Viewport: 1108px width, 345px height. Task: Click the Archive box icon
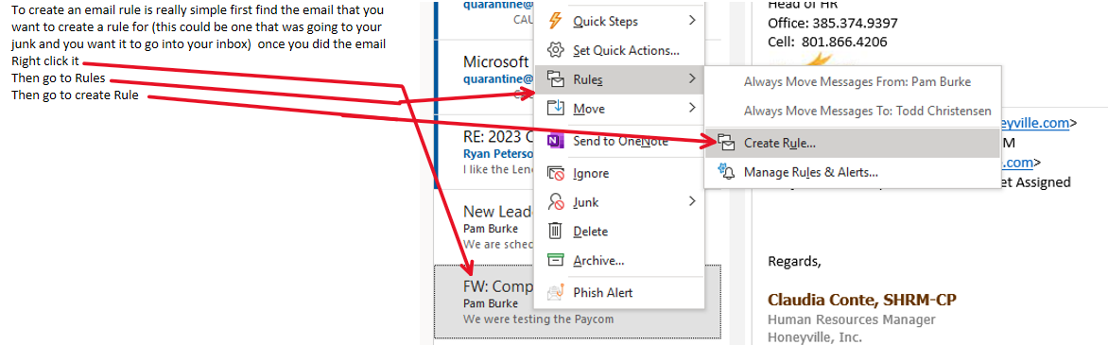click(555, 260)
